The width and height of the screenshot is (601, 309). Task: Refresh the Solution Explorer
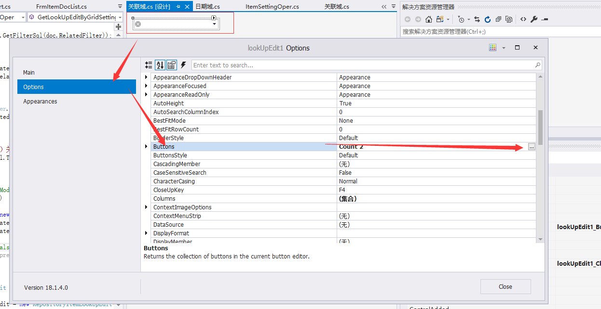pos(487,19)
